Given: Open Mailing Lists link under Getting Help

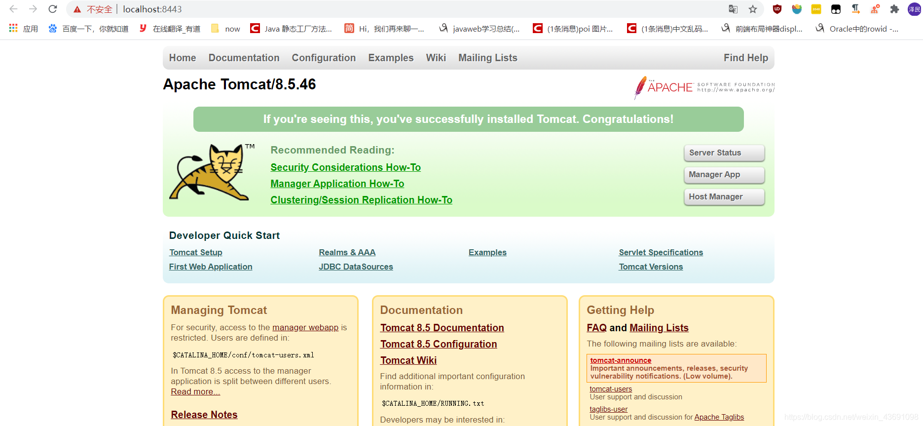Looking at the screenshot, I should point(659,328).
